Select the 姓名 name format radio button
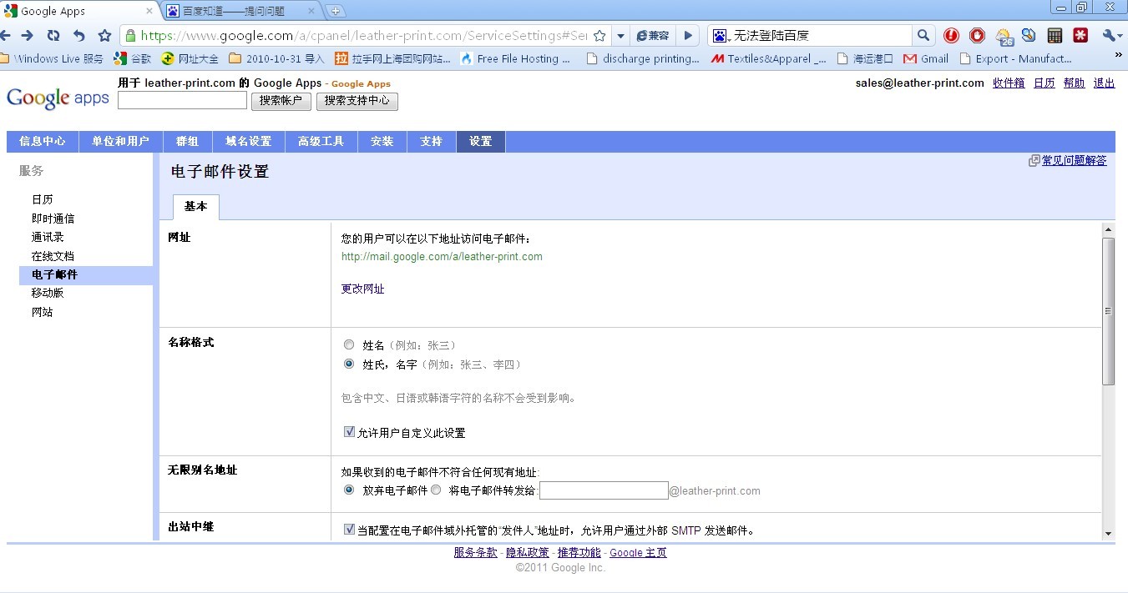 click(349, 344)
